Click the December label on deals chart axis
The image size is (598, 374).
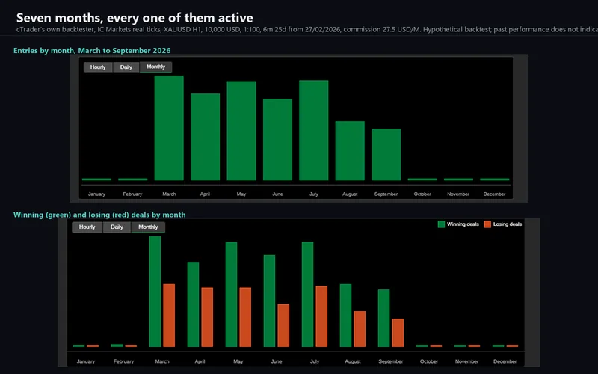coord(505,361)
